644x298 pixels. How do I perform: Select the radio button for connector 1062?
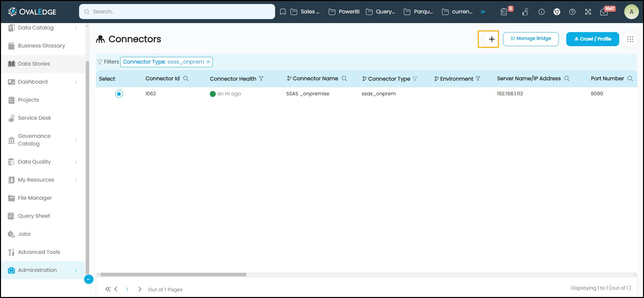click(x=119, y=94)
